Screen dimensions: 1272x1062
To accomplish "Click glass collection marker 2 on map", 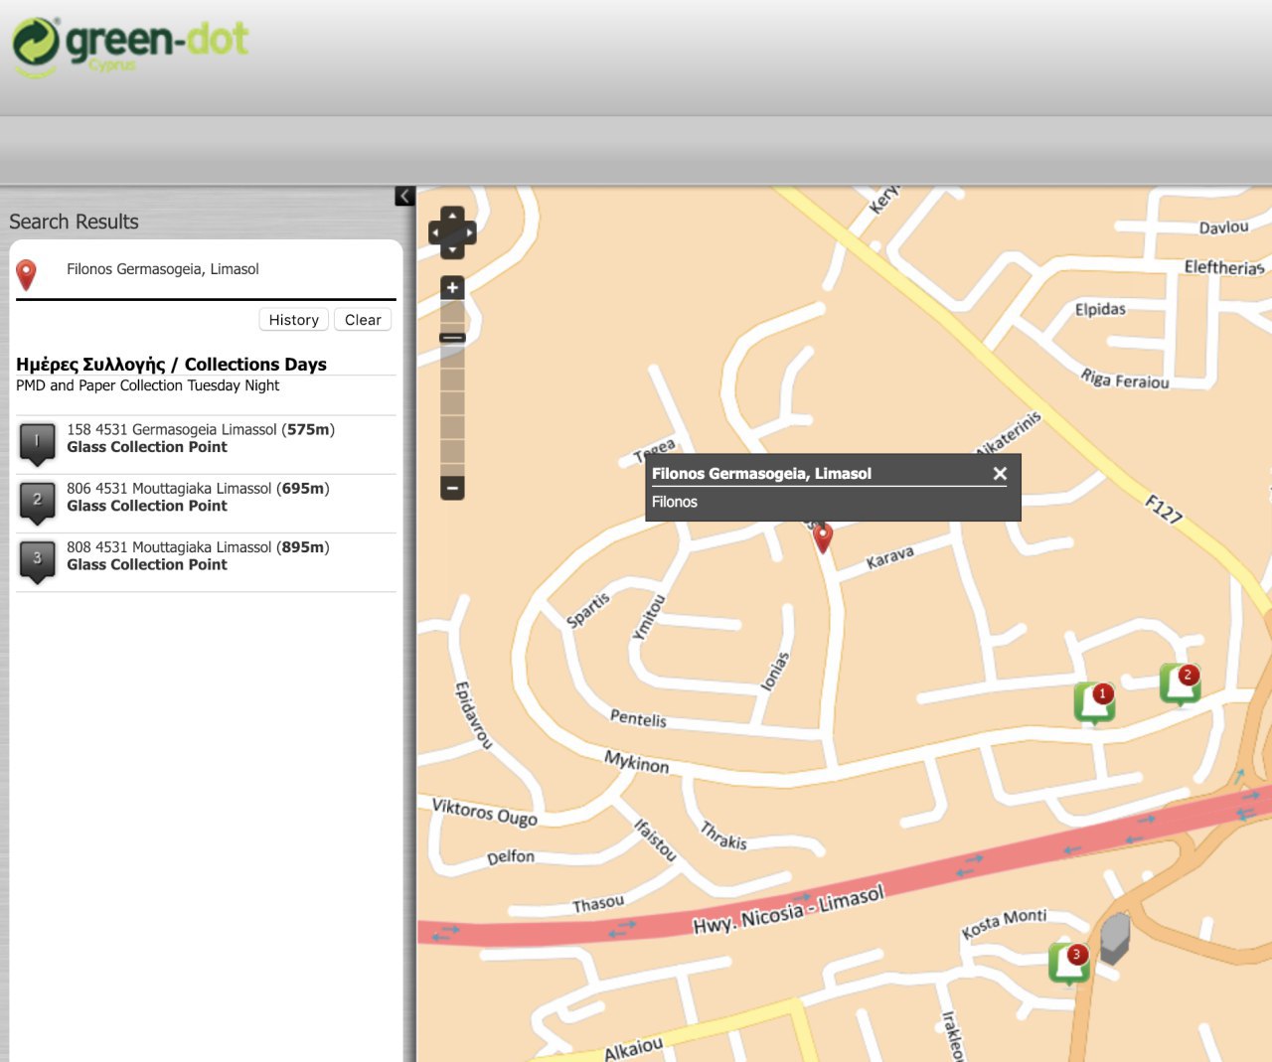I will click(x=1180, y=683).
